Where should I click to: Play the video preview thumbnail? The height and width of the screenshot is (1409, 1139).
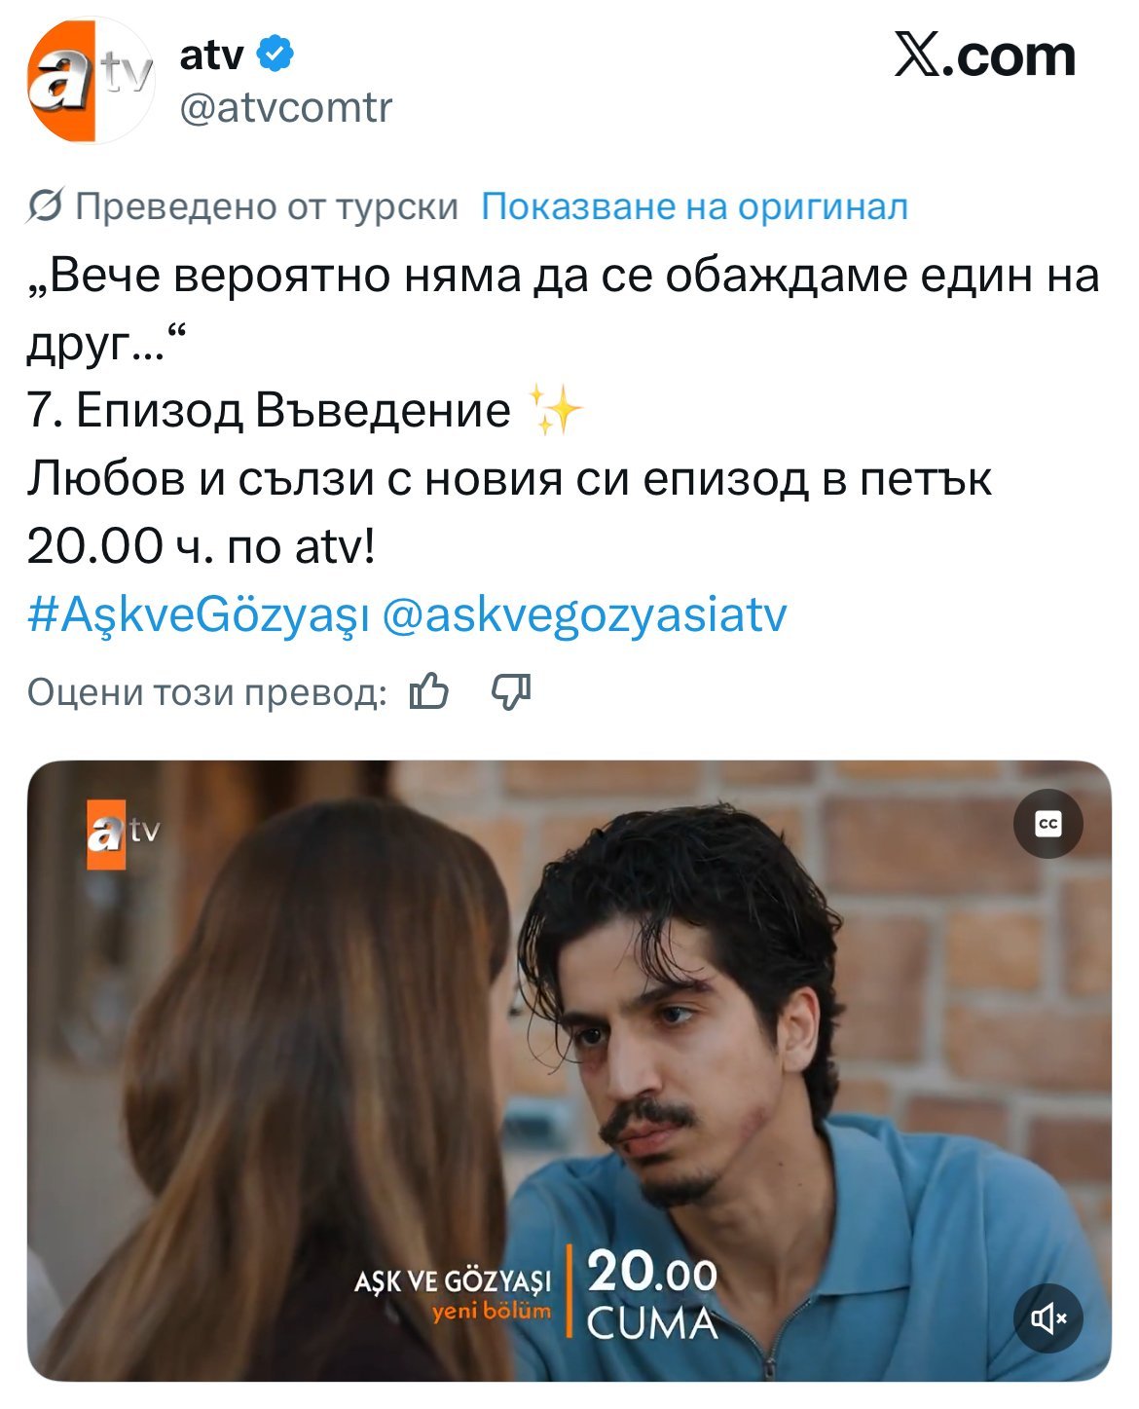[x=569, y=1070]
